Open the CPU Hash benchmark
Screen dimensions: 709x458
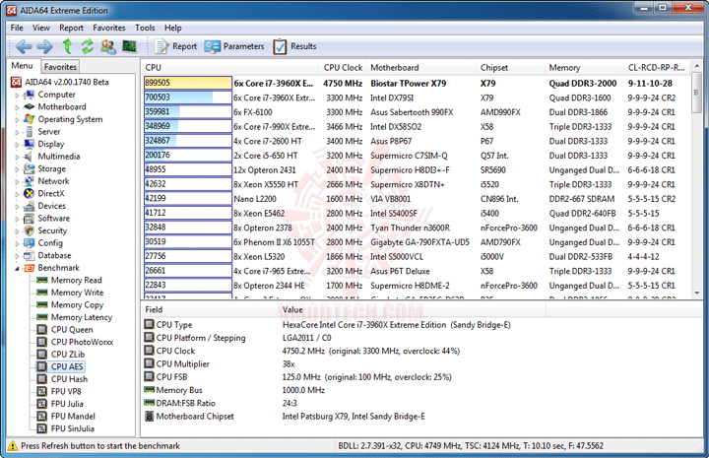point(69,379)
